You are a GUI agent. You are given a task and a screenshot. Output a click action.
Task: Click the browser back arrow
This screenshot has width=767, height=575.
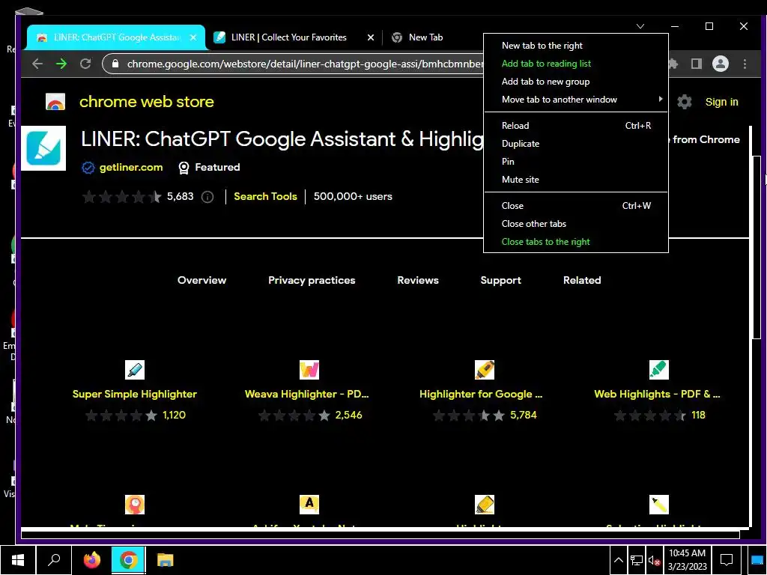click(x=37, y=64)
